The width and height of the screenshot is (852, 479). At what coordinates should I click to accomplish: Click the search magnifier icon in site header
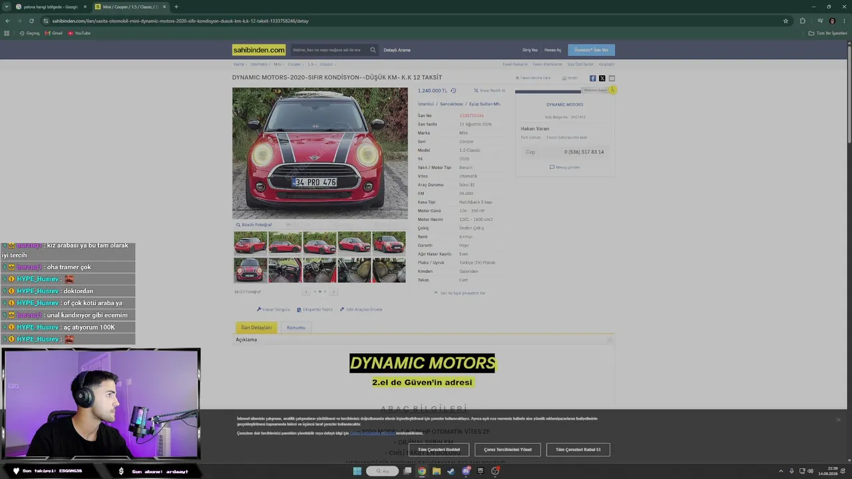point(373,50)
